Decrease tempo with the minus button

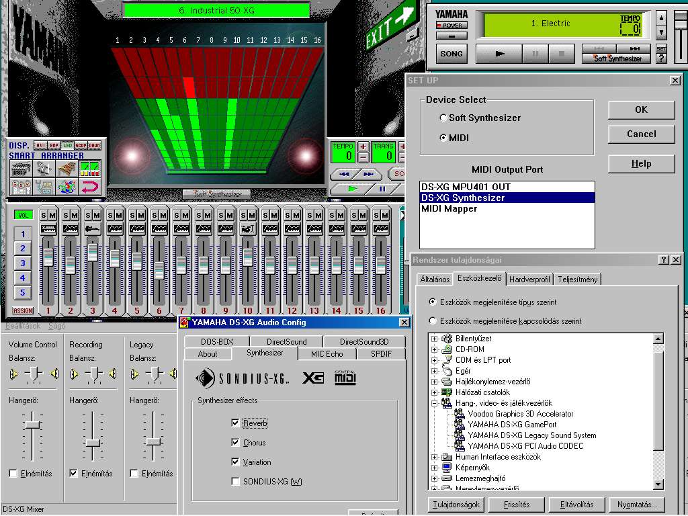click(363, 157)
